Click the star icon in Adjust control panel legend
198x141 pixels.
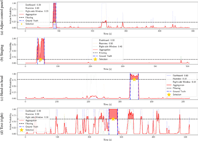click(x=22, y=23)
